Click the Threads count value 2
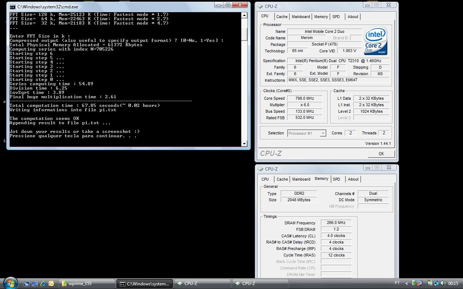The image size is (463, 289). click(384, 133)
